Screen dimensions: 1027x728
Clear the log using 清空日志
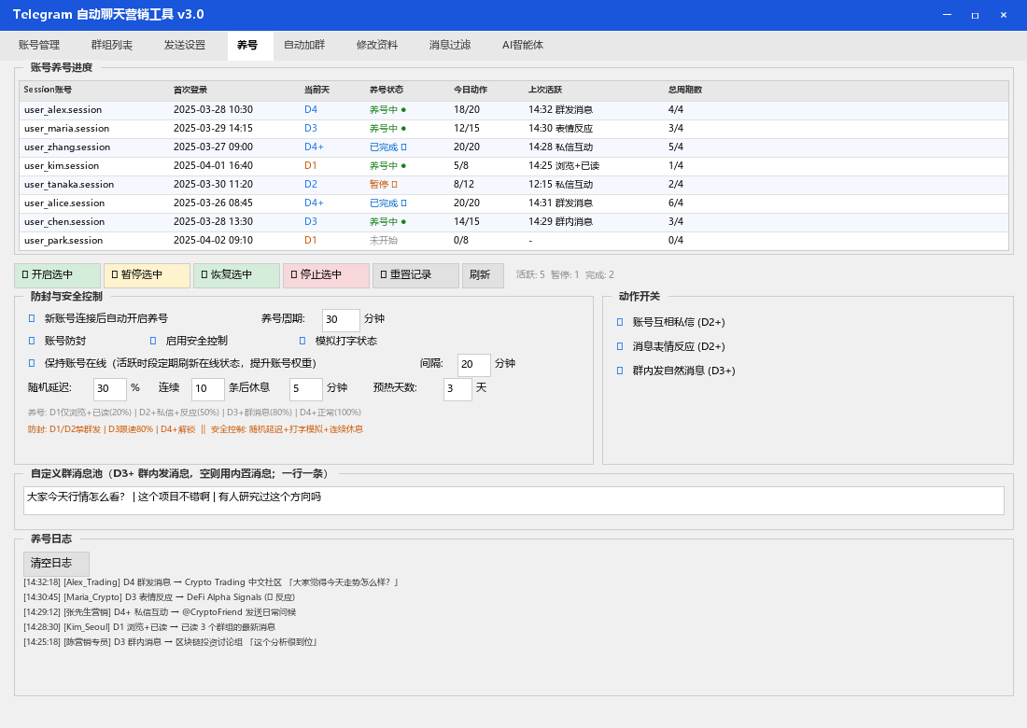[56, 564]
